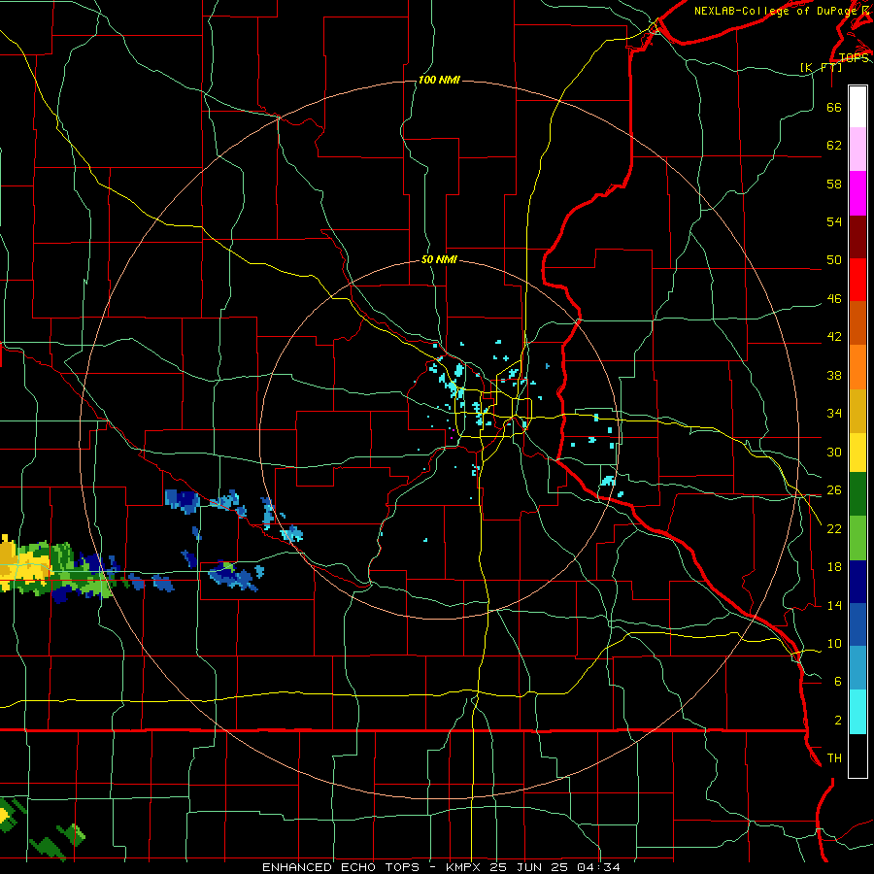Click the '22' legend value
Viewport: 874px width, 874px height.
click(x=834, y=528)
